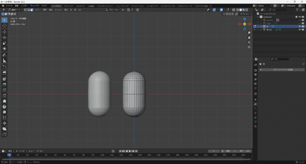
Task: Open the オプション dropdown
Action: coord(245,14)
